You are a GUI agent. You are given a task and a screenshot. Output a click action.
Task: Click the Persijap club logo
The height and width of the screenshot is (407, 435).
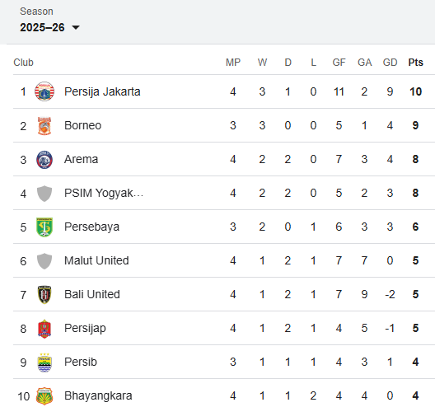[44, 329]
